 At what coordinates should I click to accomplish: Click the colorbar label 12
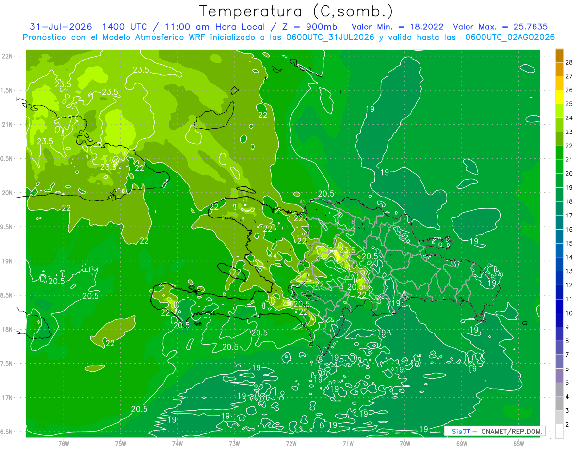click(570, 285)
